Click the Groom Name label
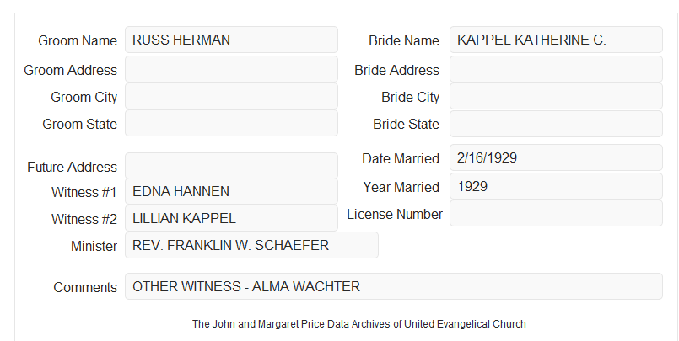The image size is (679, 341). (x=78, y=40)
